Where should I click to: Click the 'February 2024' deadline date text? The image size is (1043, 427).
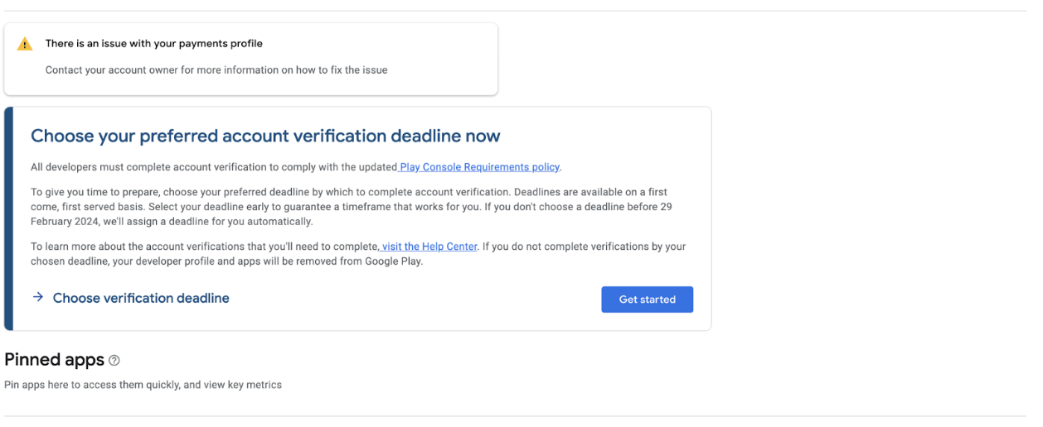[x=62, y=222]
